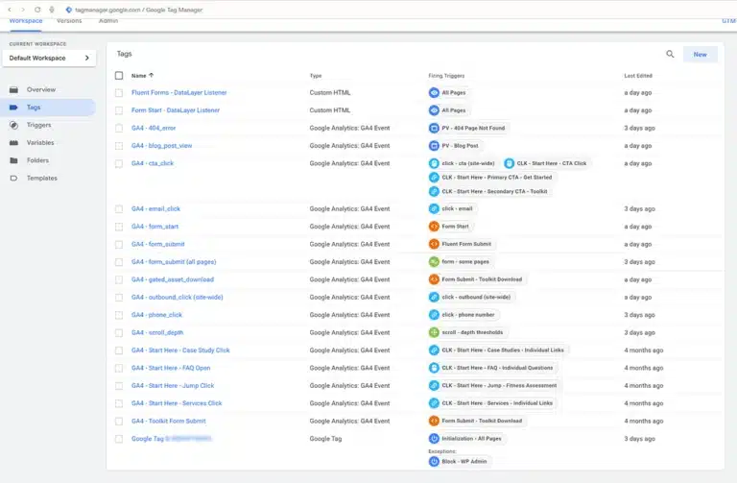Viewport: 737px width, 483px height.
Task: Click the Fluent Form Submit trigger icon
Action: (434, 244)
